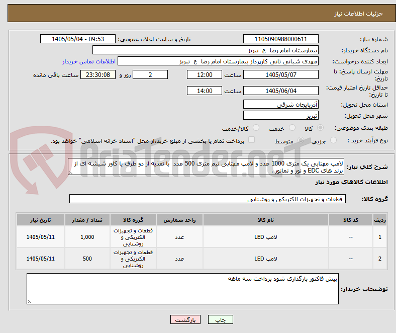Screen dimensions: 396x333
Task: Click the واحد شمارش column header
Action: point(179,220)
